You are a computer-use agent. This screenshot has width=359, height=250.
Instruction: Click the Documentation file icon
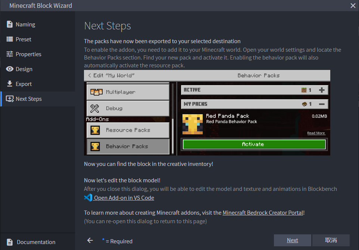pos(10,242)
